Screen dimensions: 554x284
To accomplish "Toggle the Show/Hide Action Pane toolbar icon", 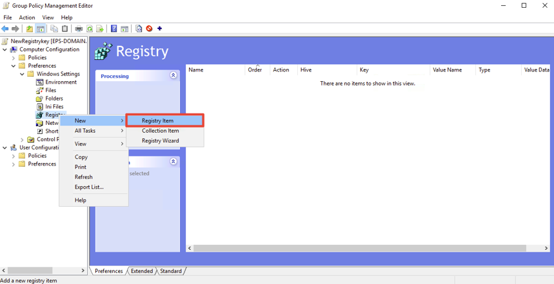I will tap(124, 28).
